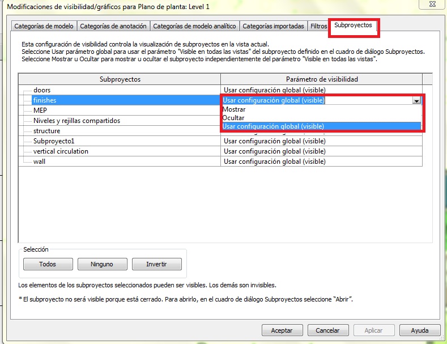Open the Filtros tab
Image resolution: width=447 pixels, height=344 pixels.
(318, 26)
